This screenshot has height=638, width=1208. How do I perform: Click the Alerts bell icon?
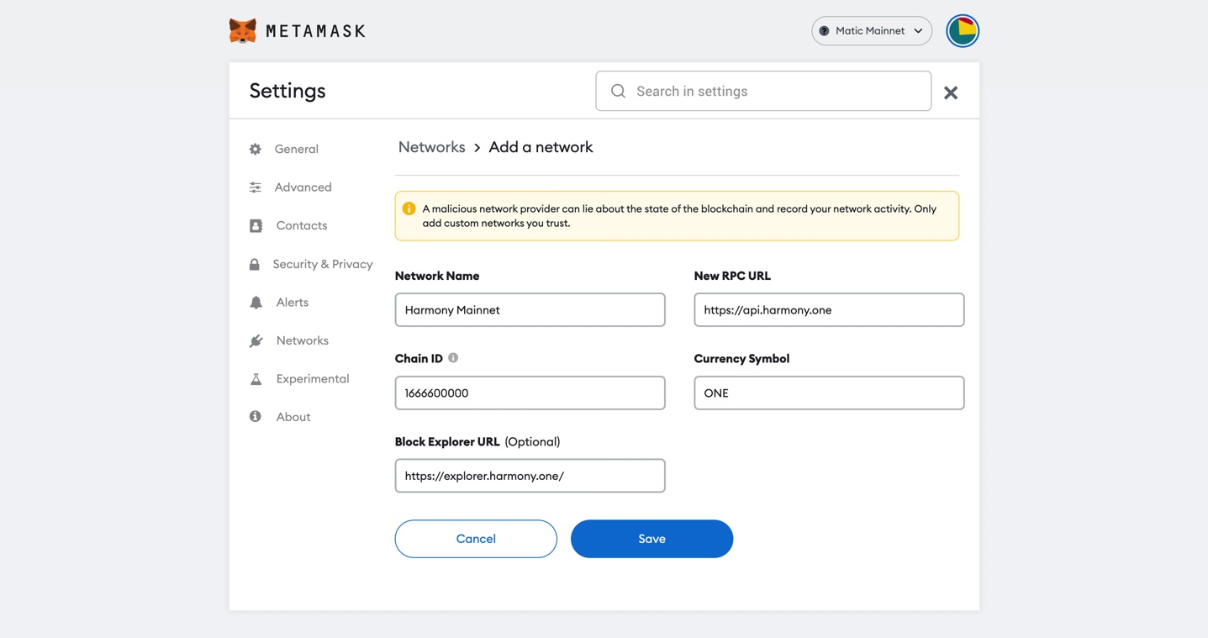coord(256,303)
